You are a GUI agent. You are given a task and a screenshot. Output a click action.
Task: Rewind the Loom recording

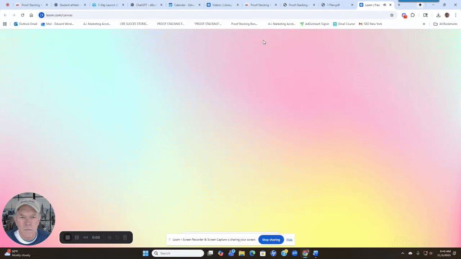[x=86, y=237]
